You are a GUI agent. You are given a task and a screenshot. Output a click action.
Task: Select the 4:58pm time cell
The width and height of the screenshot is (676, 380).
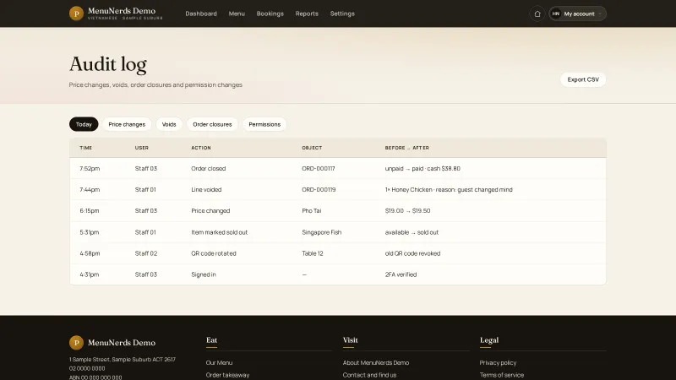90,253
